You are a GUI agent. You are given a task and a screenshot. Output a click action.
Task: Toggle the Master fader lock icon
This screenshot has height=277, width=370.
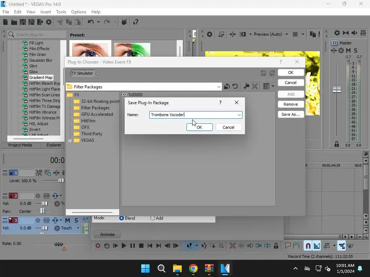coord(337,144)
